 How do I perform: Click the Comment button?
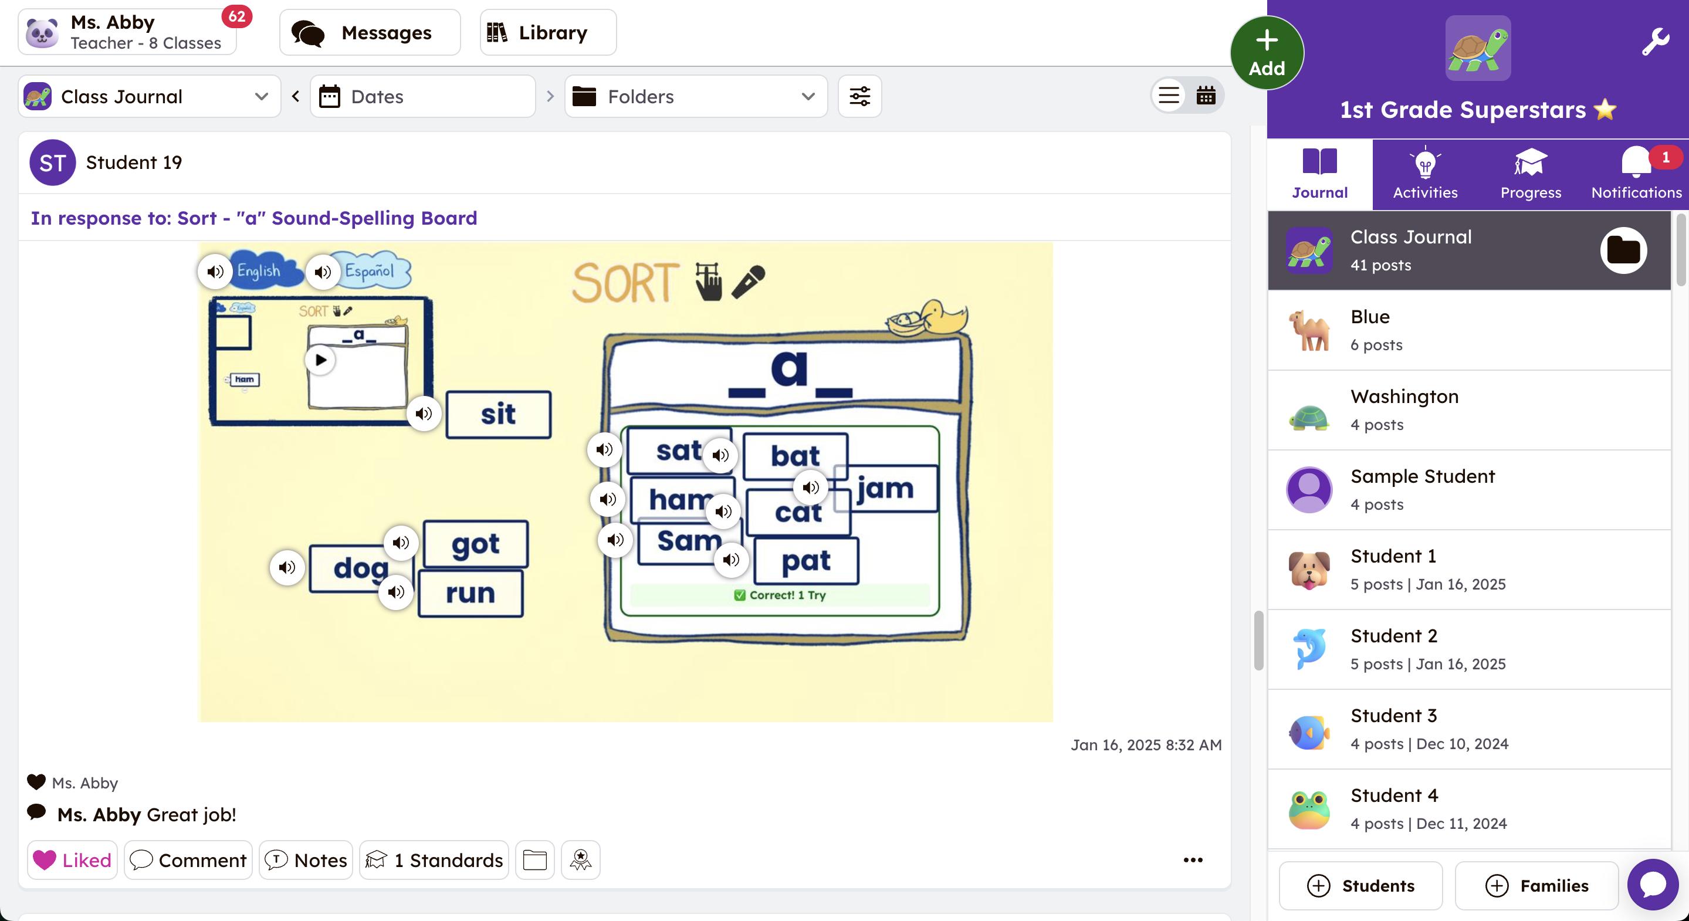click(188, 859)
